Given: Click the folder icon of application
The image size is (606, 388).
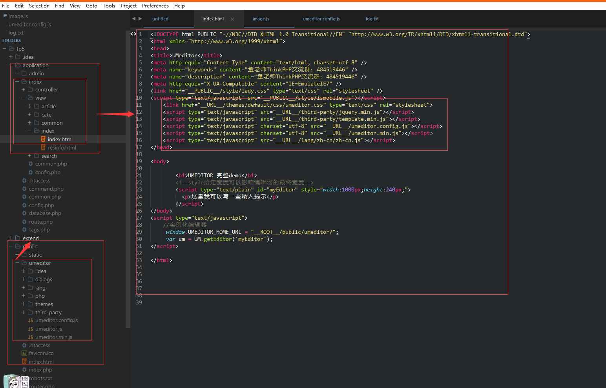Looking at the screenshot, I should [x=18, y=65].
